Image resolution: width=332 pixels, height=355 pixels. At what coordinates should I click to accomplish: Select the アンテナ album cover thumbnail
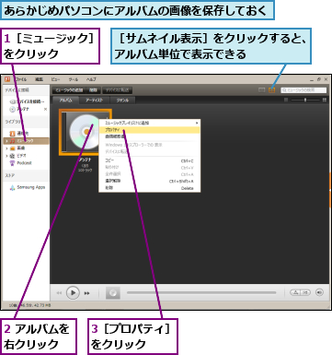point(85,132)
